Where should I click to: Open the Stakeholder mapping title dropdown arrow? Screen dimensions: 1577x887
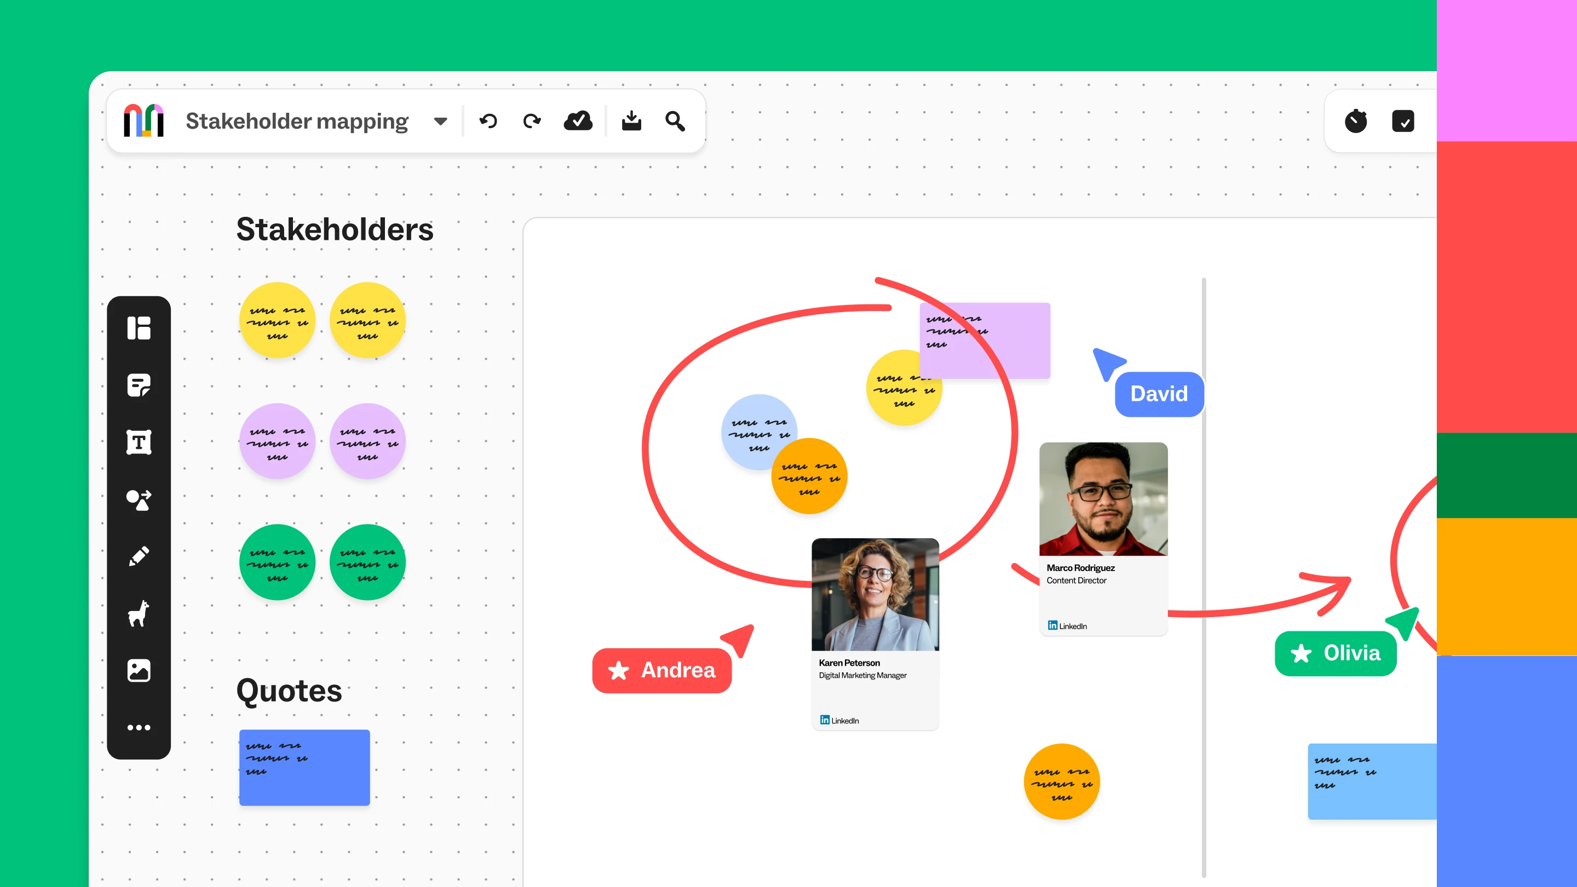440,121
